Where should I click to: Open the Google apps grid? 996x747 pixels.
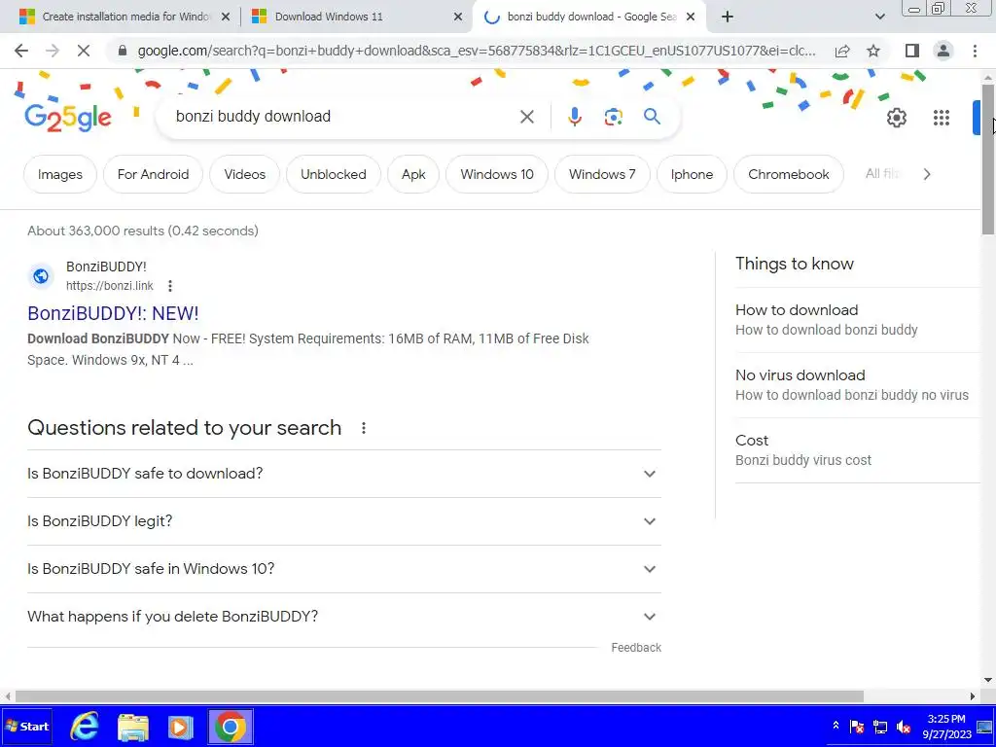[x=942, y=118]
